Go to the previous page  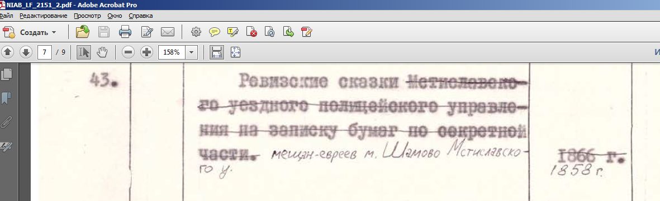(x=8, y=52)
